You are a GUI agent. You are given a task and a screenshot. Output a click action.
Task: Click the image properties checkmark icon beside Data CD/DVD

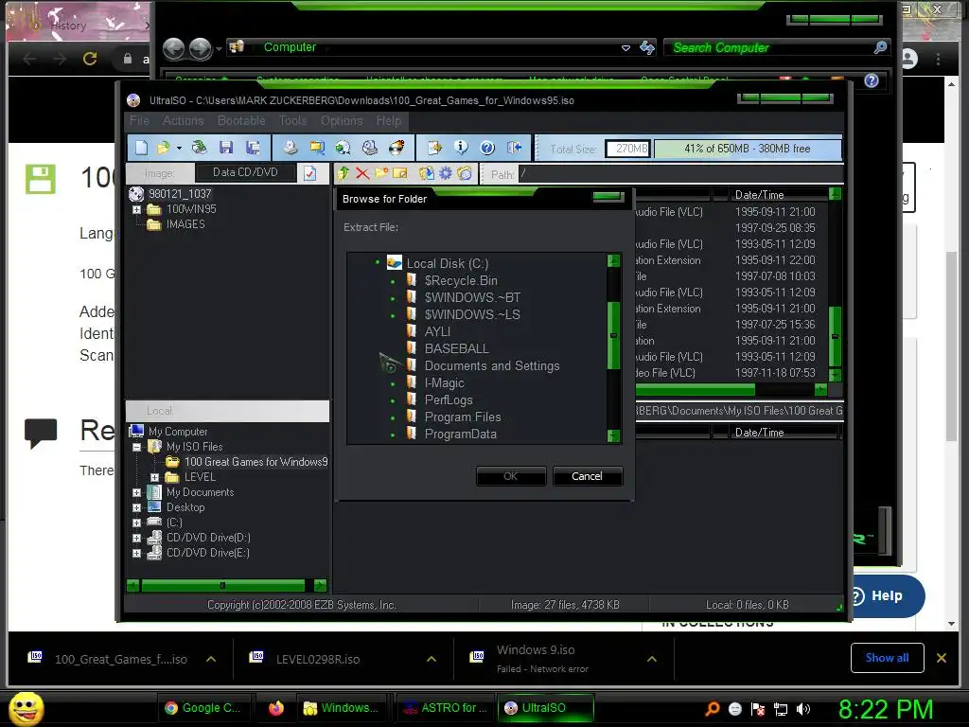pyautogui.click(x=309, y=174)
